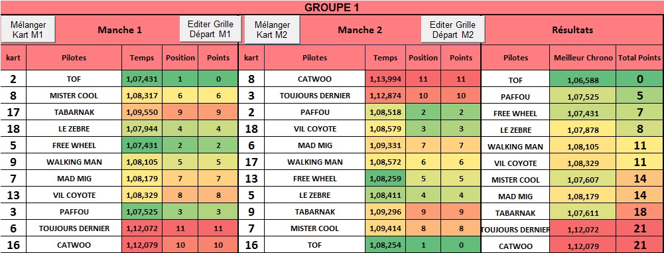Click the Editer Grille Départ M2 button

tap(452, 29)
